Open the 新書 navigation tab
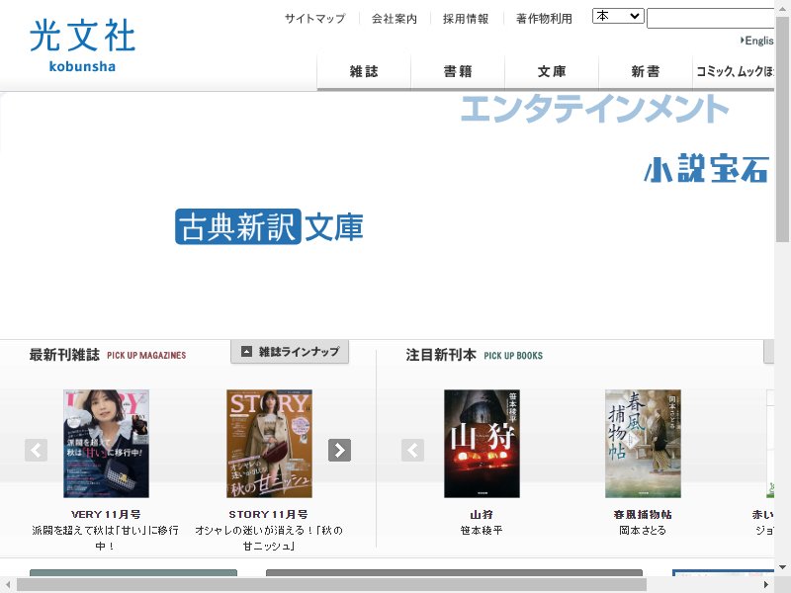This screenshot has width=791, height=593. pos(646,71)
